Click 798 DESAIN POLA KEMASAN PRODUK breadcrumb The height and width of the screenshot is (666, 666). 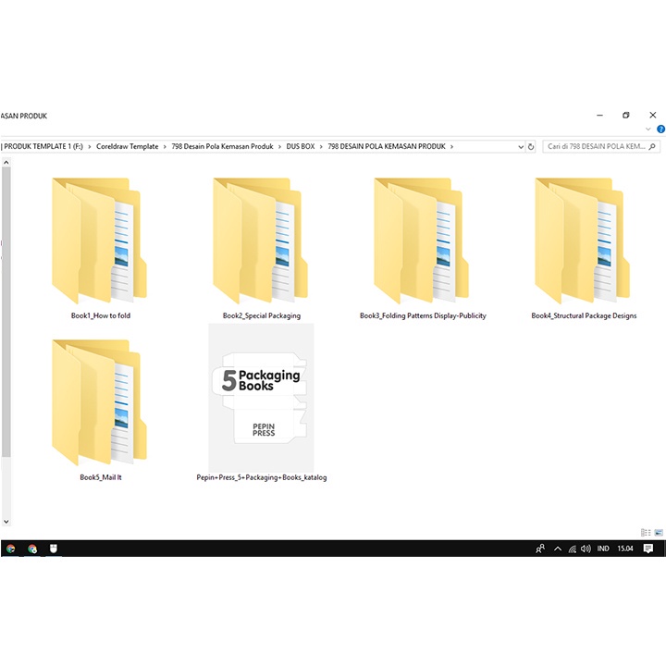pyautogui.click(x=387, y=146)
